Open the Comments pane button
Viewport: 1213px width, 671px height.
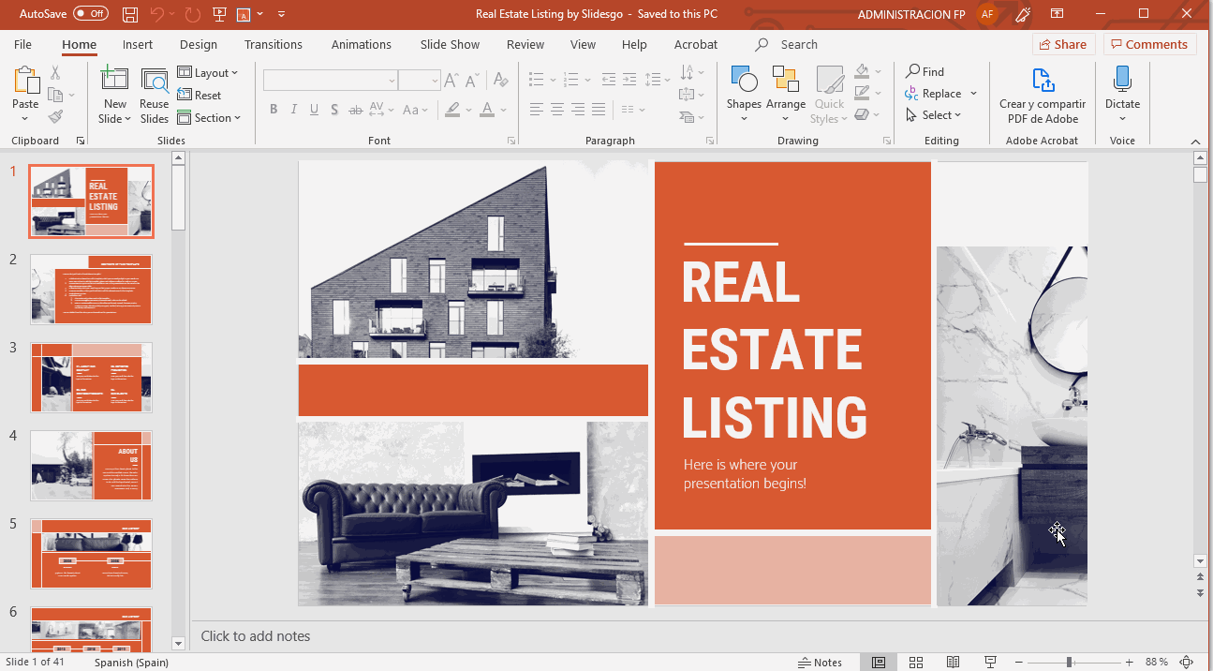coord(1149,44)
